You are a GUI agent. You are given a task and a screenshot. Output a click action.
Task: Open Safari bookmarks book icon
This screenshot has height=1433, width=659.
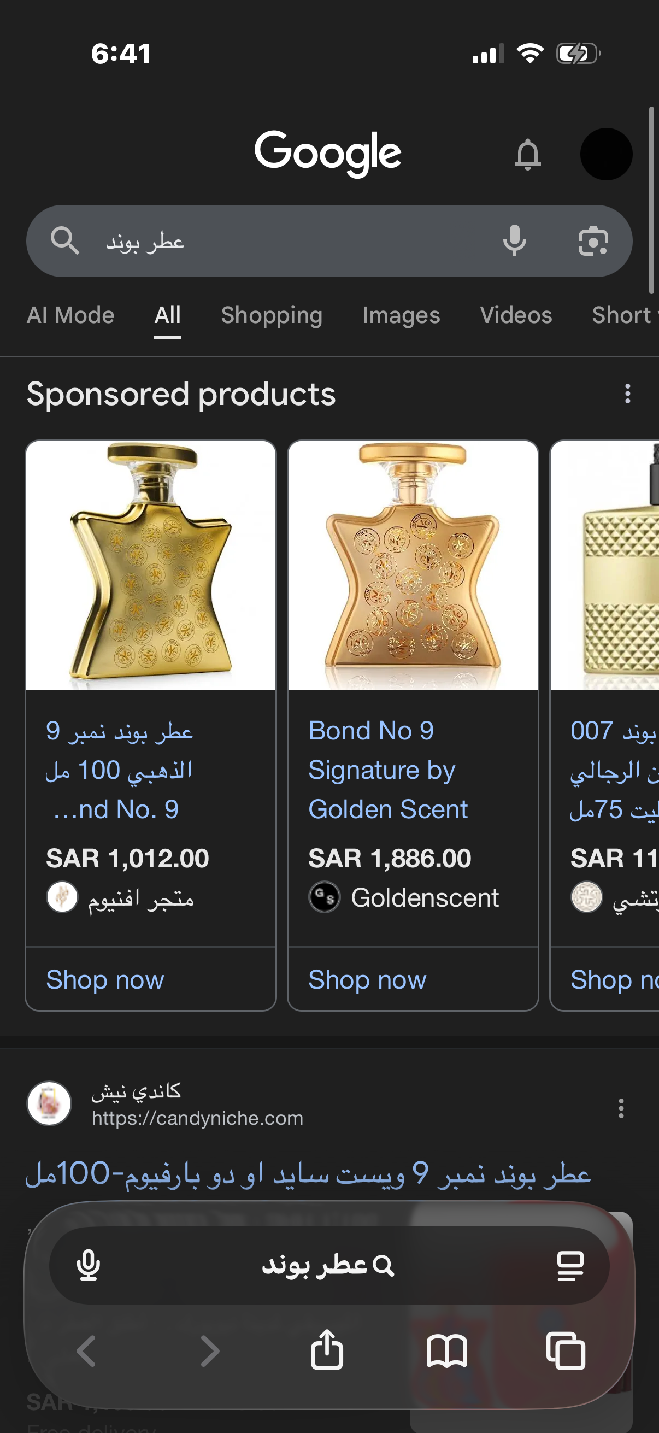pyautogui.click(x=446, y=1350)
